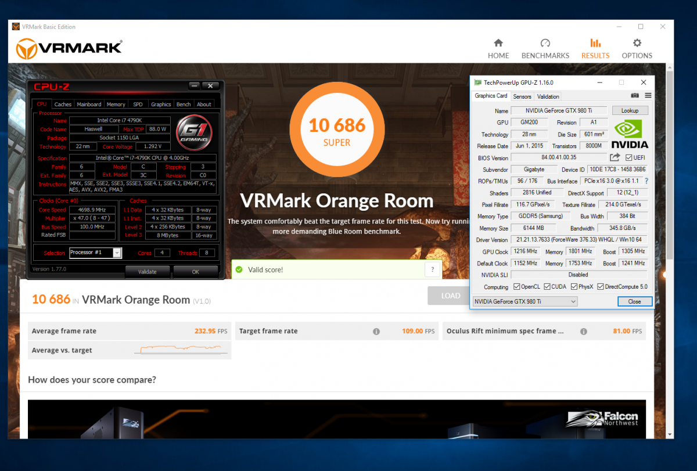Open the HOME section in VRMark
Screen dimensions: 697x471
click(x=498, y=49)
